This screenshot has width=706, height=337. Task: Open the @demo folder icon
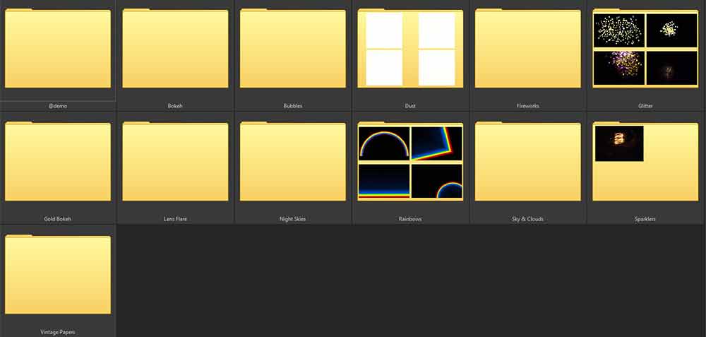pyautogui.click(x=58, y=48)
